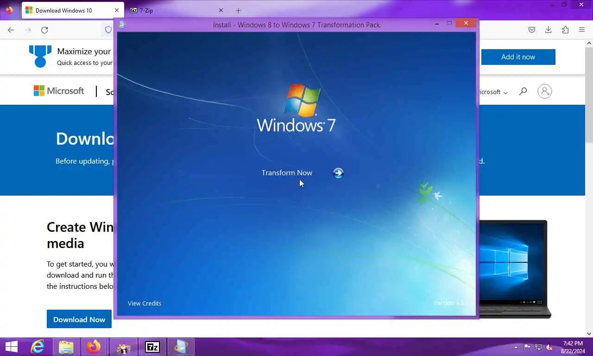Close the Transformation Pack installer window
The width and height of the screenshot is (593, 356).
click(466, 23)
